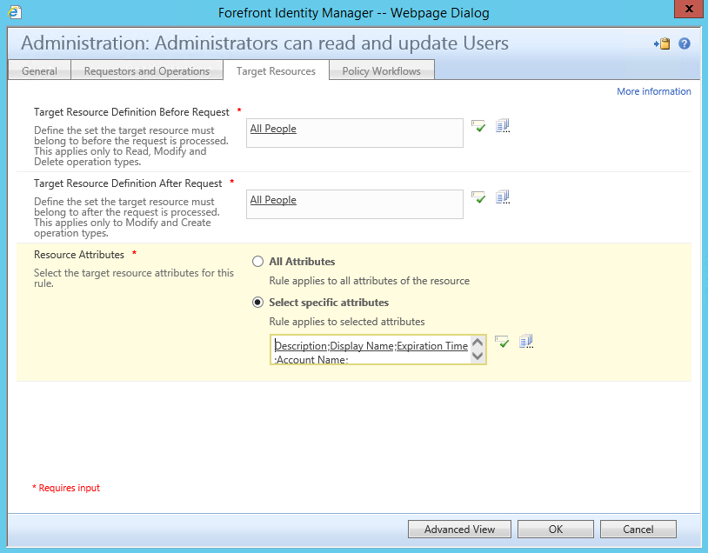Validate the After Request set entry
Image resolution: width=708 pixels, height=553 pixels.
[478, 197]
